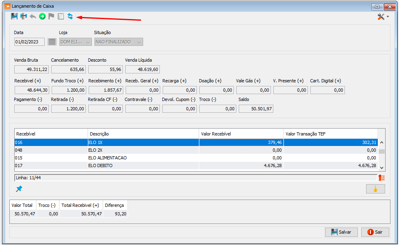Image resolution: width=399 pixels, height=245 pixels.
Task: Click the Linha: 11/44 status text
Action: [28, 178]
